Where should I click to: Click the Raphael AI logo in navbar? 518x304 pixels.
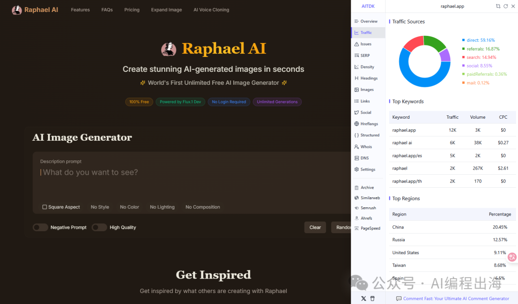(x=35, y=10)
